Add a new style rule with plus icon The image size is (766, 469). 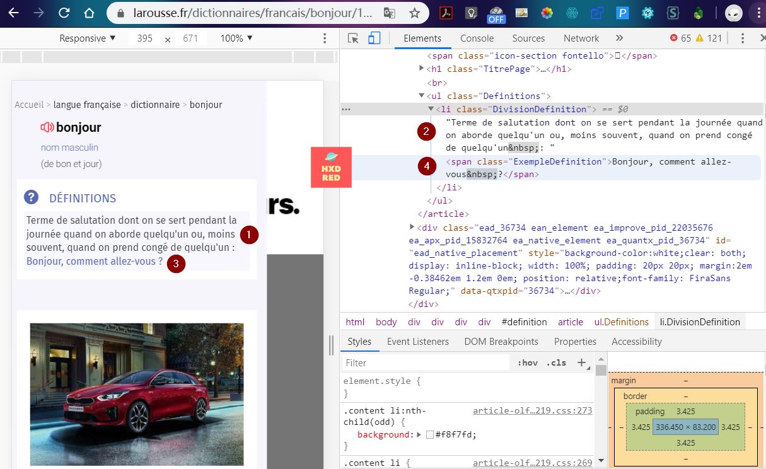(581, 362)
